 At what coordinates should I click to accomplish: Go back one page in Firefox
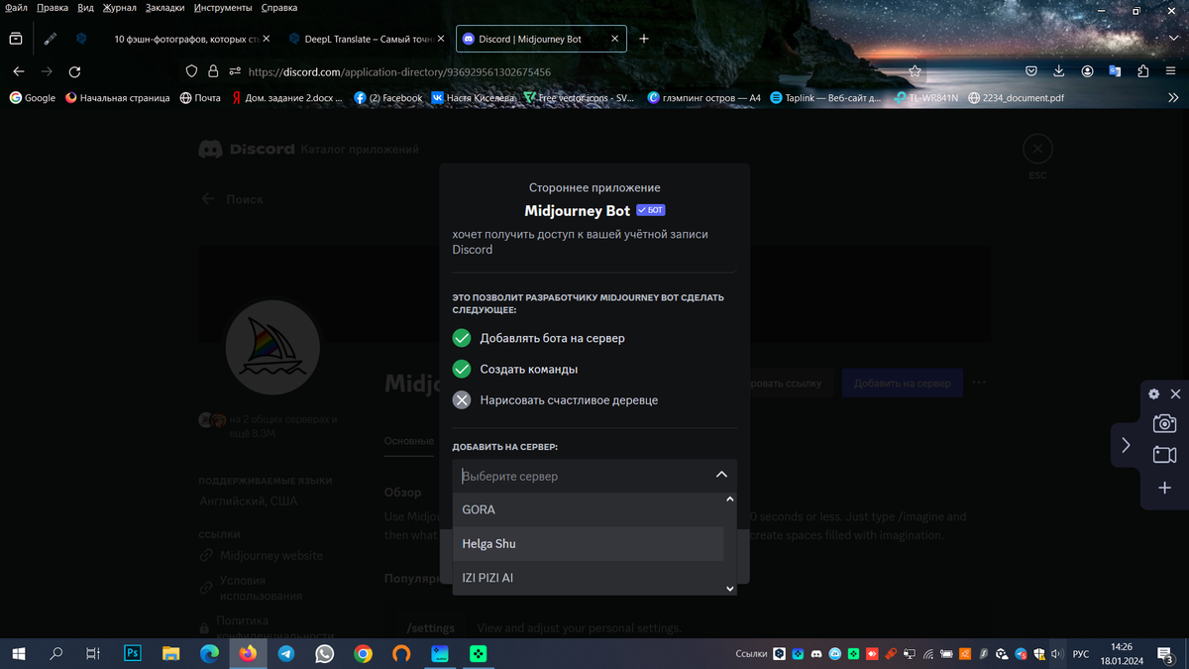(19, 71)
